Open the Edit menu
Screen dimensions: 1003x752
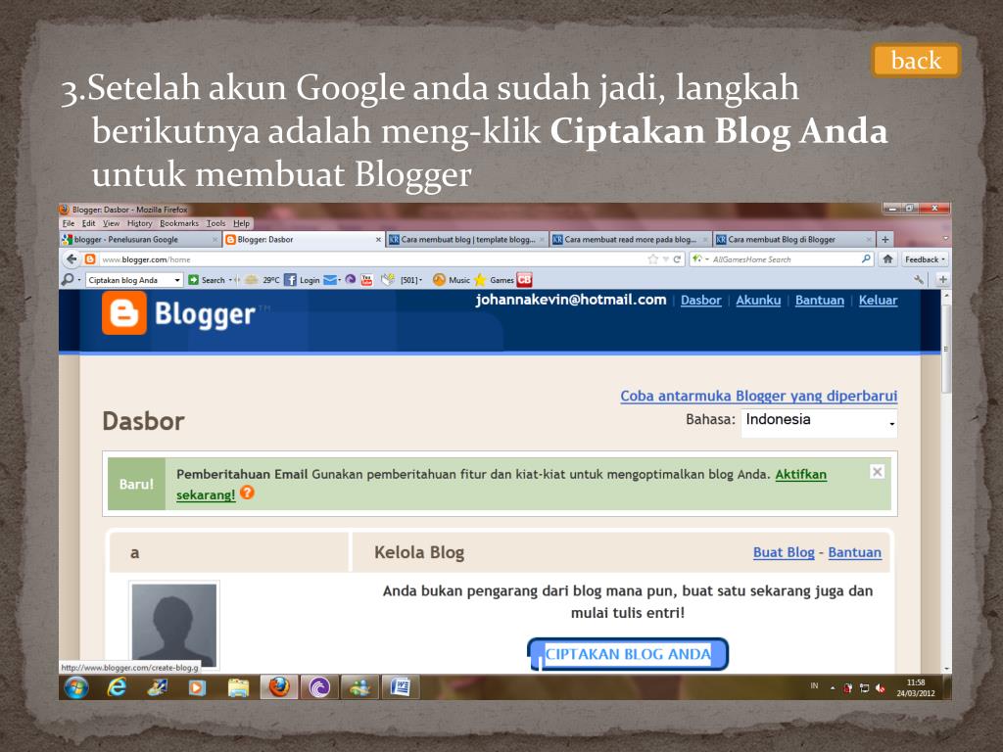[89, 223]
